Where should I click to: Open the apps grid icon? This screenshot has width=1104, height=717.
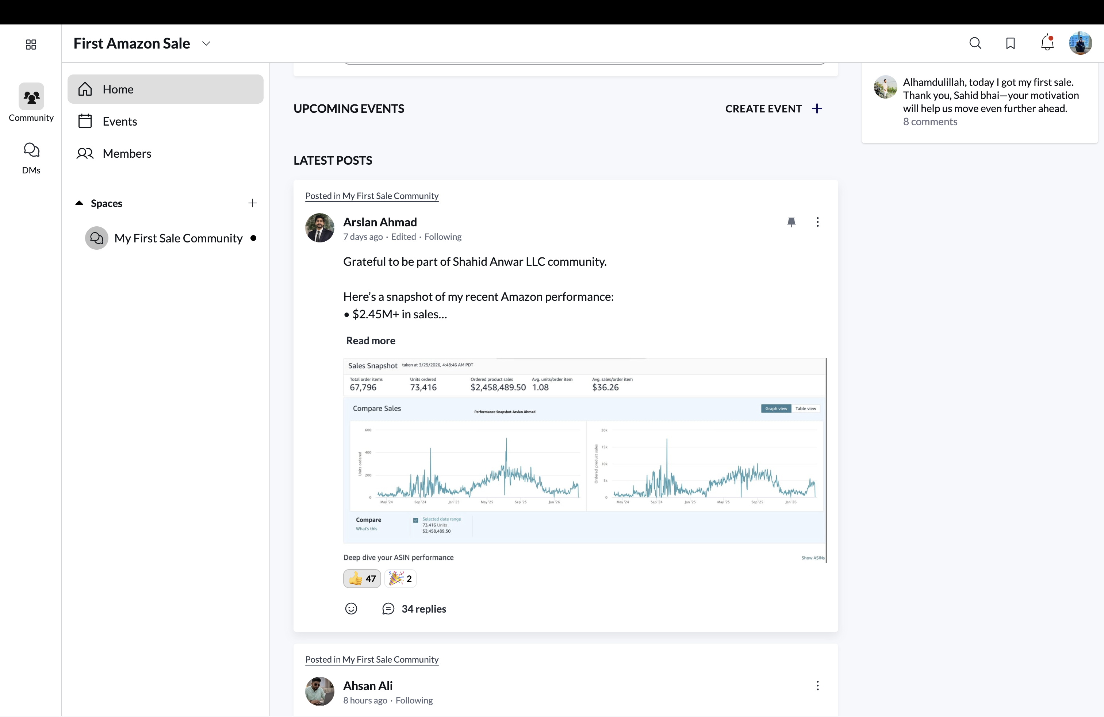click(x=31, y=45)
